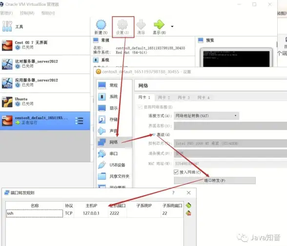Open 连接方式 NAT dropdown
The image size is (287, 246).
coord(206,116)
